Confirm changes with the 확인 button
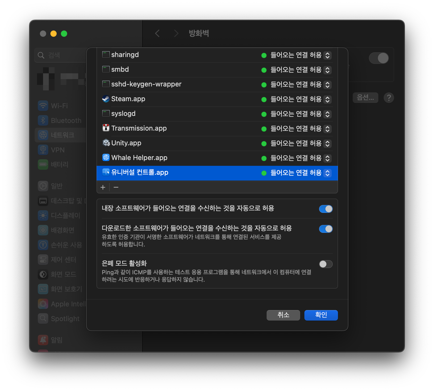Viewport: 434px width, 391px height. coord(321,315)
